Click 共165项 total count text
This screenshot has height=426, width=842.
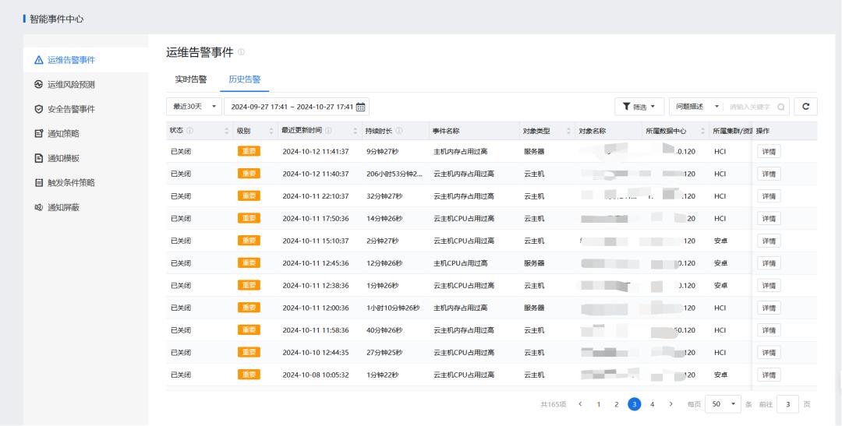coord(553,404)
